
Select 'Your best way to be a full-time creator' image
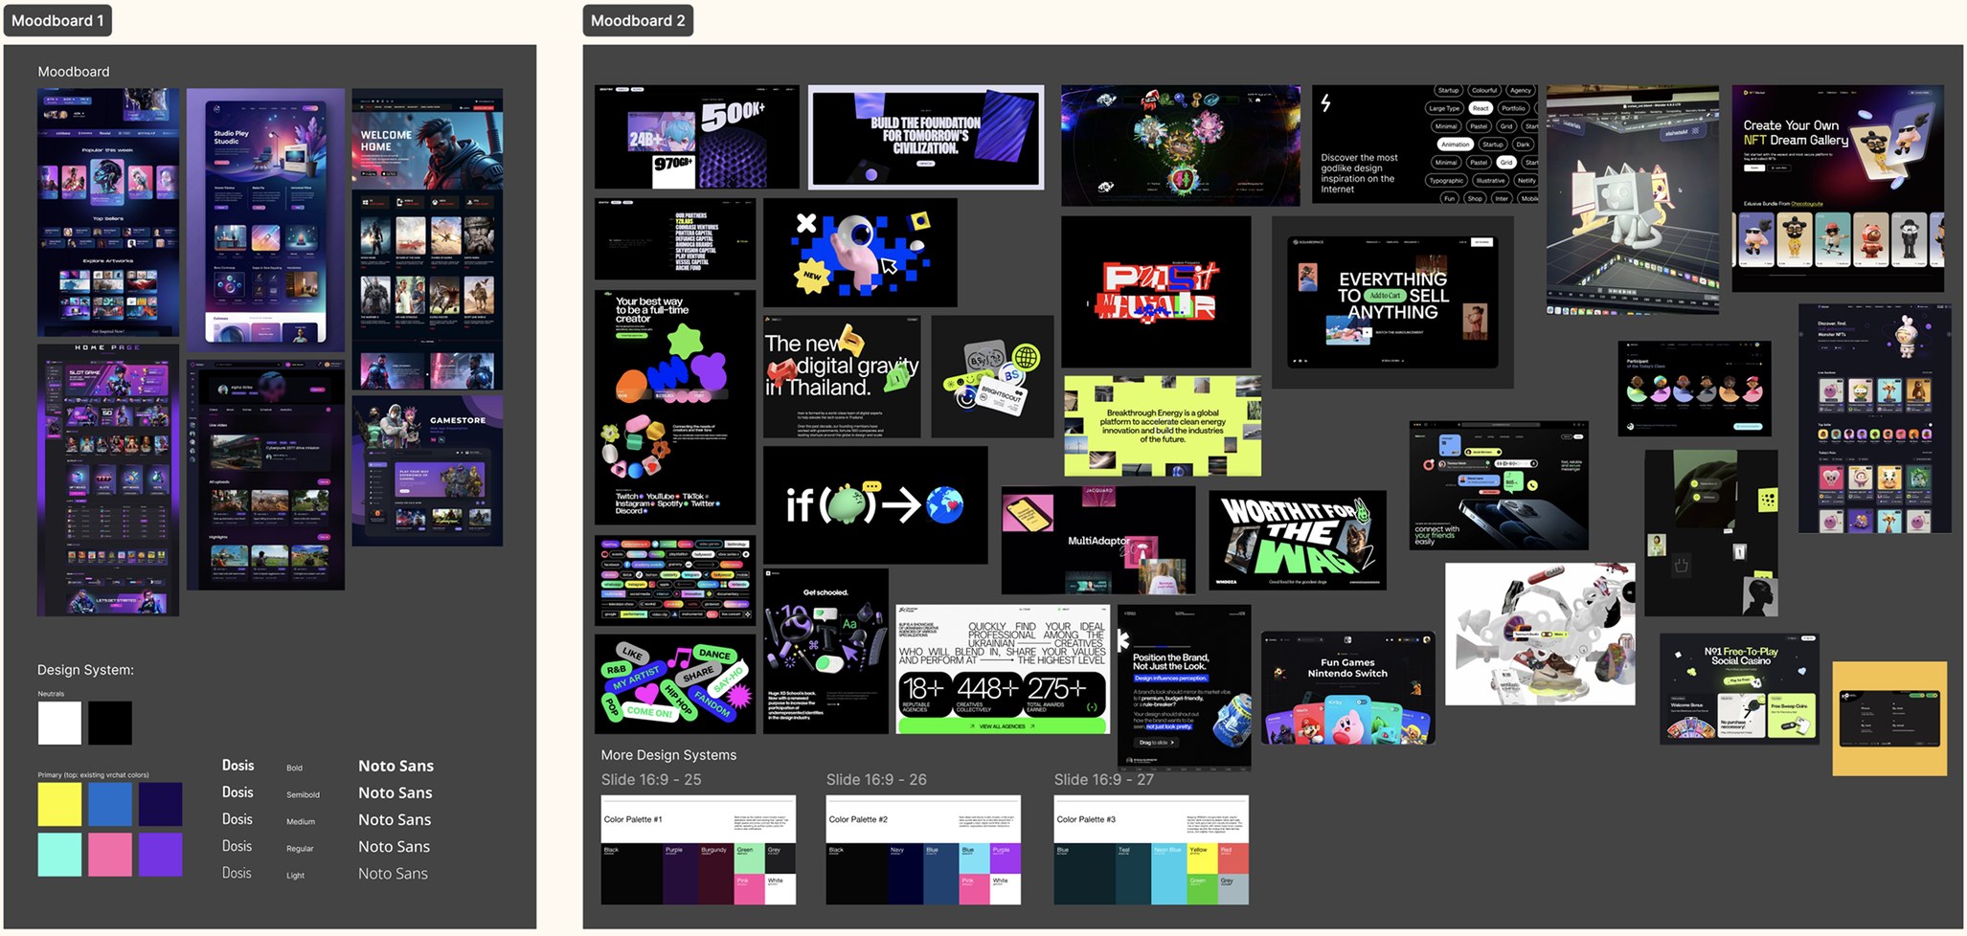point(675,407)
